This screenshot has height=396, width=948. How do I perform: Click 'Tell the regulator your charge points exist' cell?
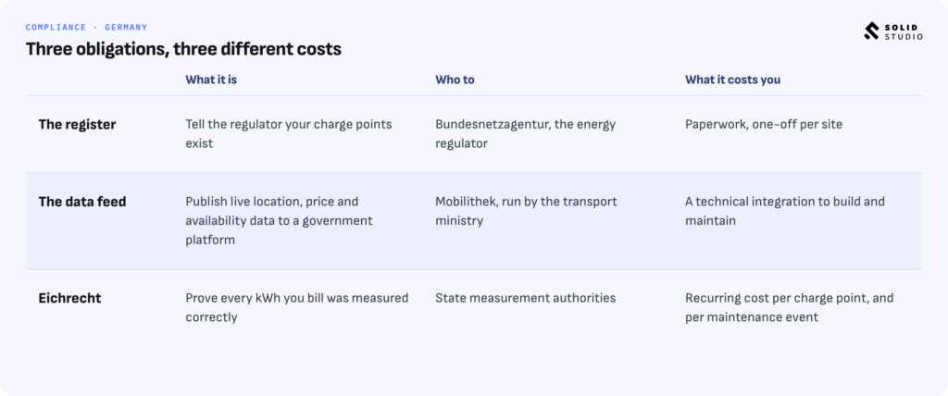tap(289, 134)
